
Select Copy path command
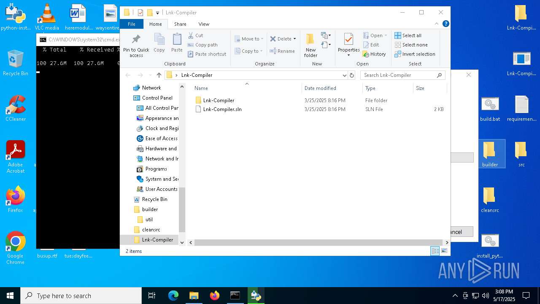(x=202, y=45)
